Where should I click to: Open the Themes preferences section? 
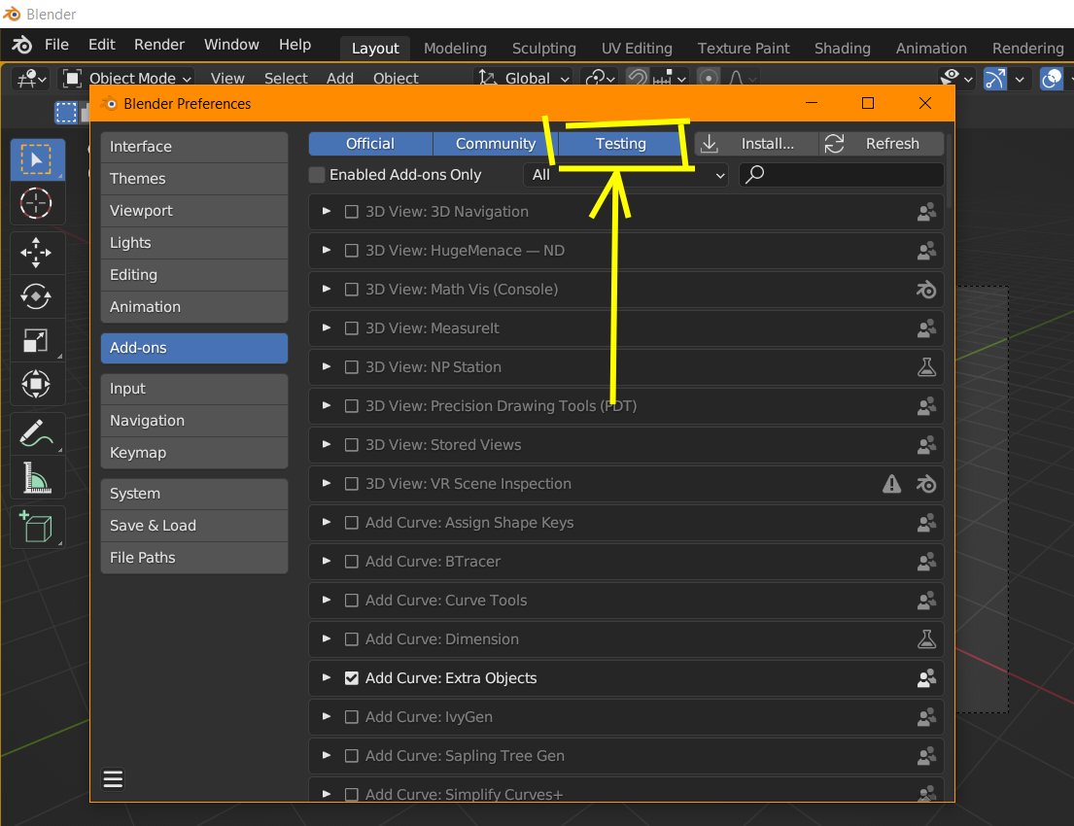tap(193, 179)
